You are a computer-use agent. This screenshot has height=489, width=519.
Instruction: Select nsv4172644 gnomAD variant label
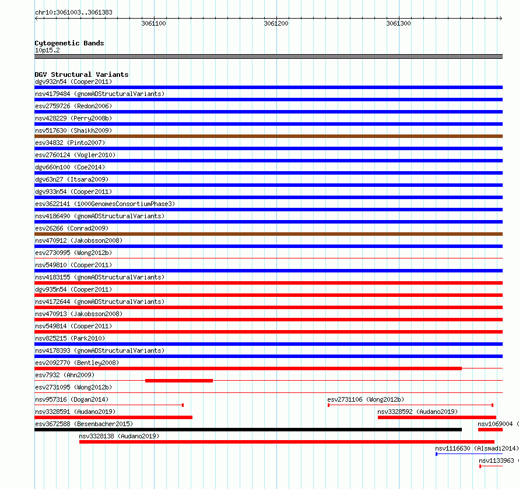pos(100,302)
